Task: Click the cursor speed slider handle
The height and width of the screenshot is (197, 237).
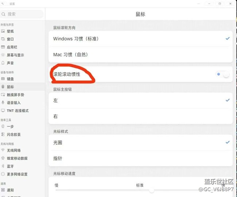Action: [152, 190]
